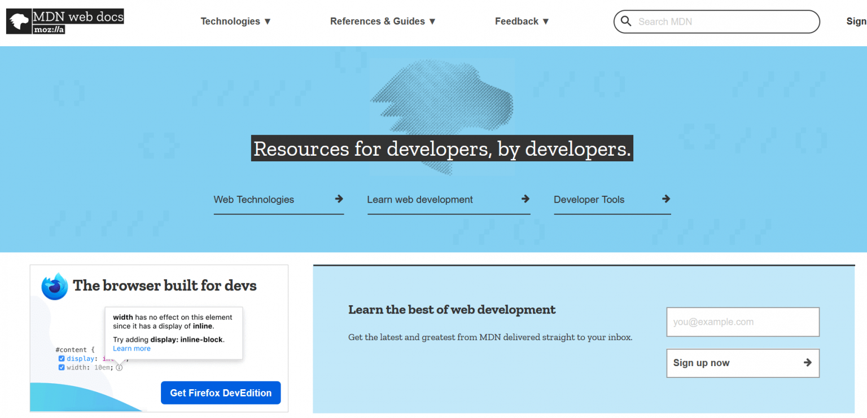Click the arrow on Sign up now button
The height and width of the screenshot is (418, 867).
coord(807,363)
